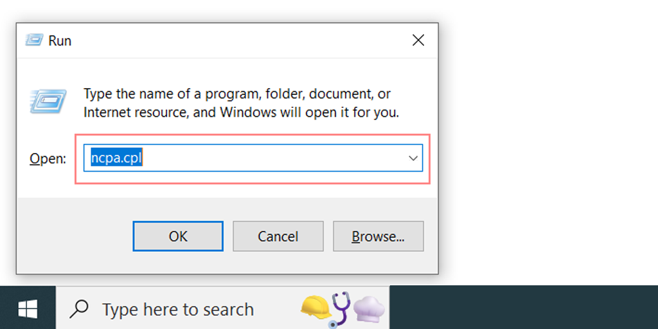The height and width of the screenshot is (329, 658).
Task: Click the yellow hard hat icon
Action: pos(315,307)
